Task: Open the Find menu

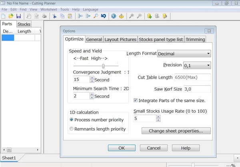Action: [x=23, y=10]
